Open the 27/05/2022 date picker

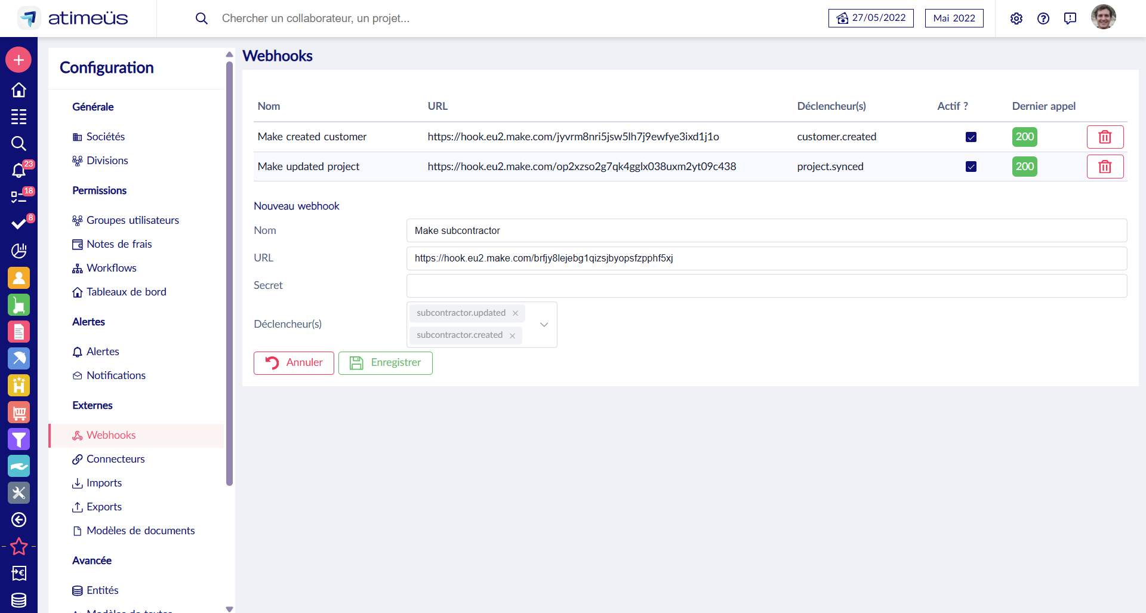click(x=871, y=19)
